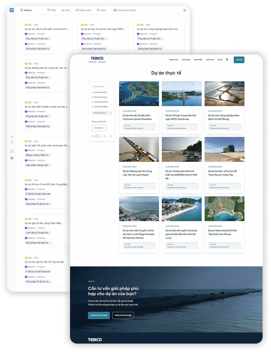Check the Dự án Môi trường checkbox
Screen dimensions: 271x352
pos(93,106)
